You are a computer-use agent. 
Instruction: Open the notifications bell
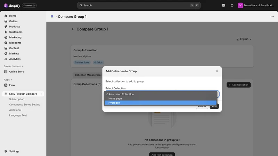(232, 6)
